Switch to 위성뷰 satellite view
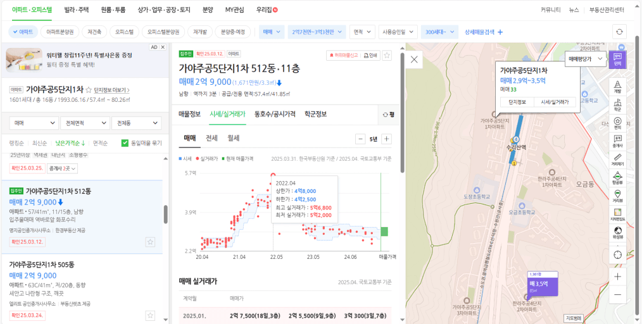Viewport: 642px width, 324px height. pos(617,233)
